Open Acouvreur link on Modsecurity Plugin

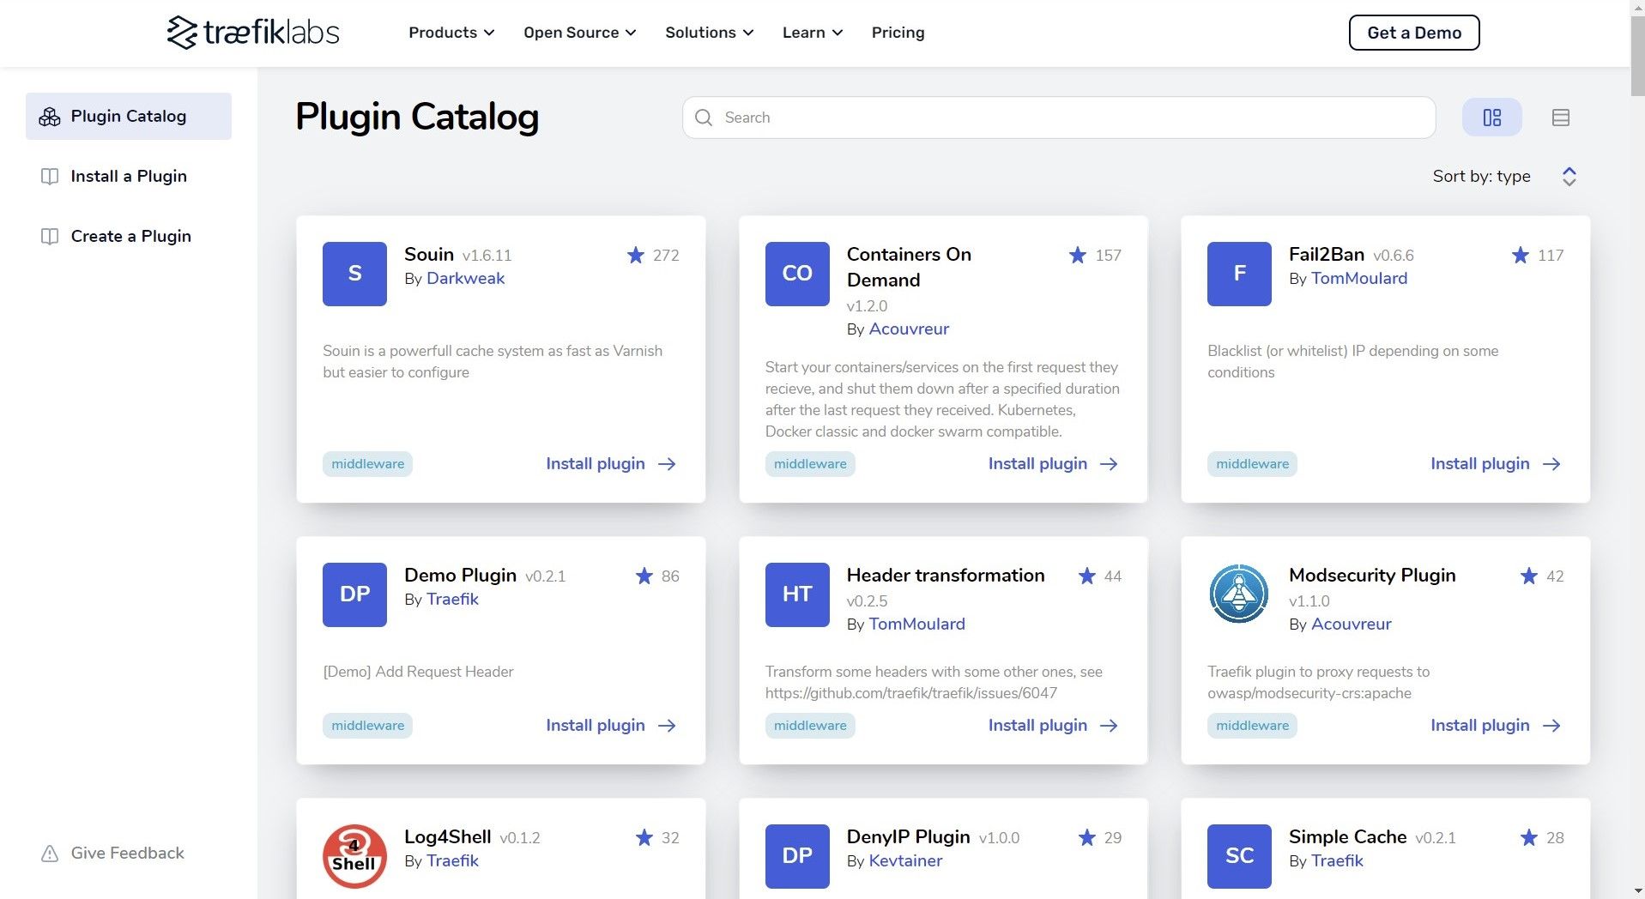(x=1352, y=624)
